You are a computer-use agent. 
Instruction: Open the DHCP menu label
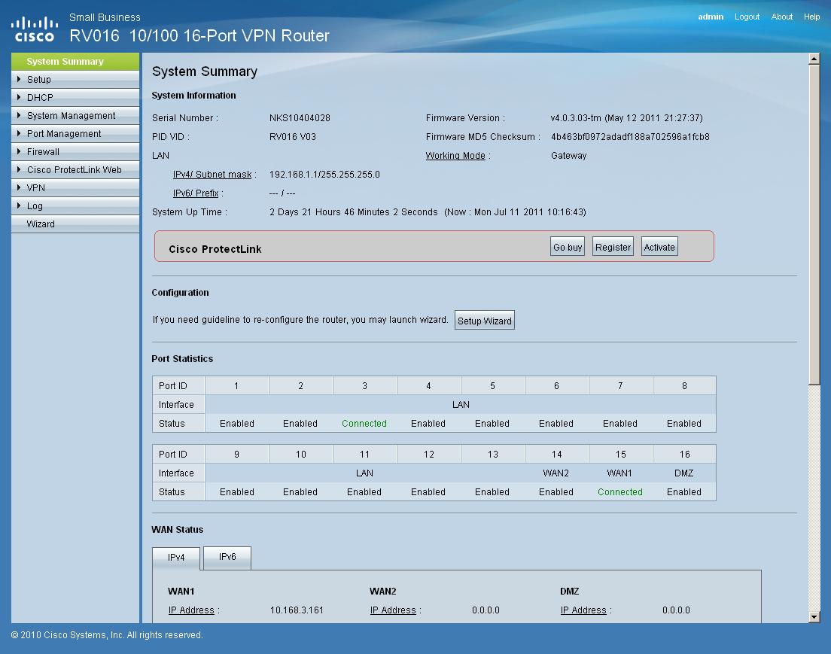40,98
